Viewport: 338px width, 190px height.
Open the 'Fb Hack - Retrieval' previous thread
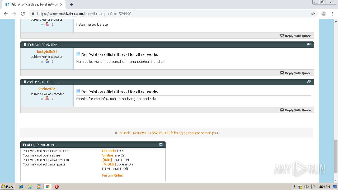(132, 133)
